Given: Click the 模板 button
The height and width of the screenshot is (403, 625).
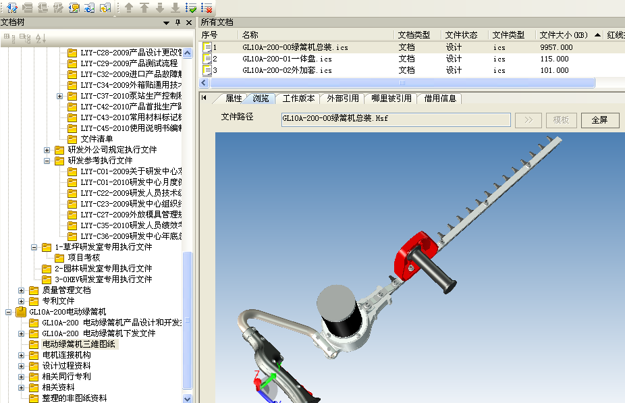Looking at the screenshot, I should pyautogui.click(x=561, y=120).
